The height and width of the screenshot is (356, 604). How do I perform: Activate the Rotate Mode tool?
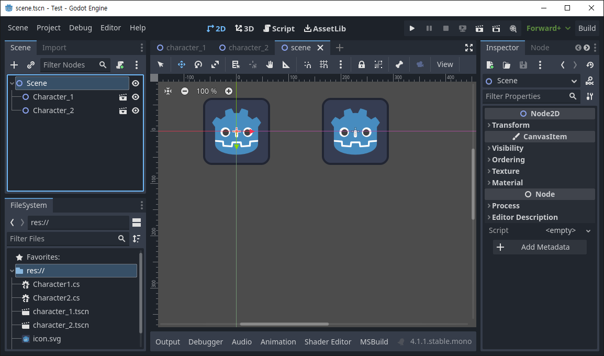(198, 64)
